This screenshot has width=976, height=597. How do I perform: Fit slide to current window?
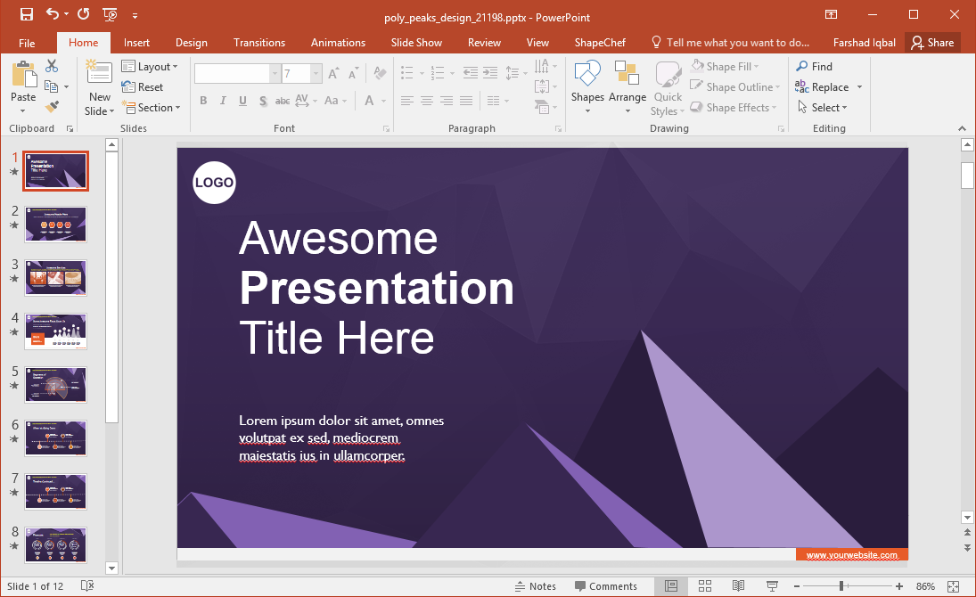click(x=954, y=585)
